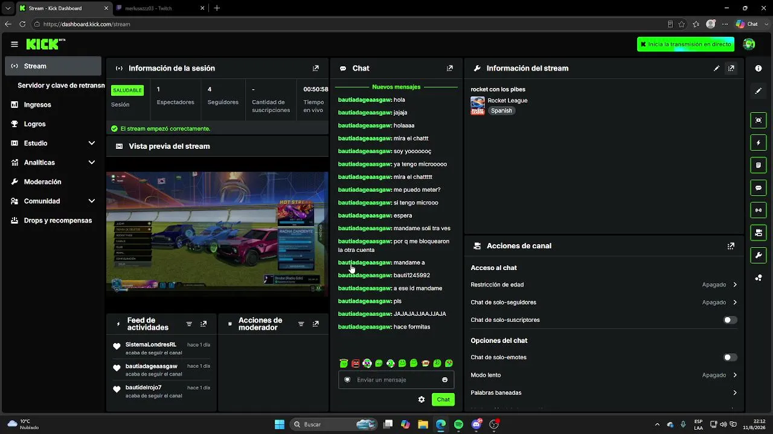Open Spotify from the taskbar

pyautogui.click(x=458, y=424)
